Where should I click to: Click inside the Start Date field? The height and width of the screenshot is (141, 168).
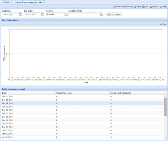10,14
